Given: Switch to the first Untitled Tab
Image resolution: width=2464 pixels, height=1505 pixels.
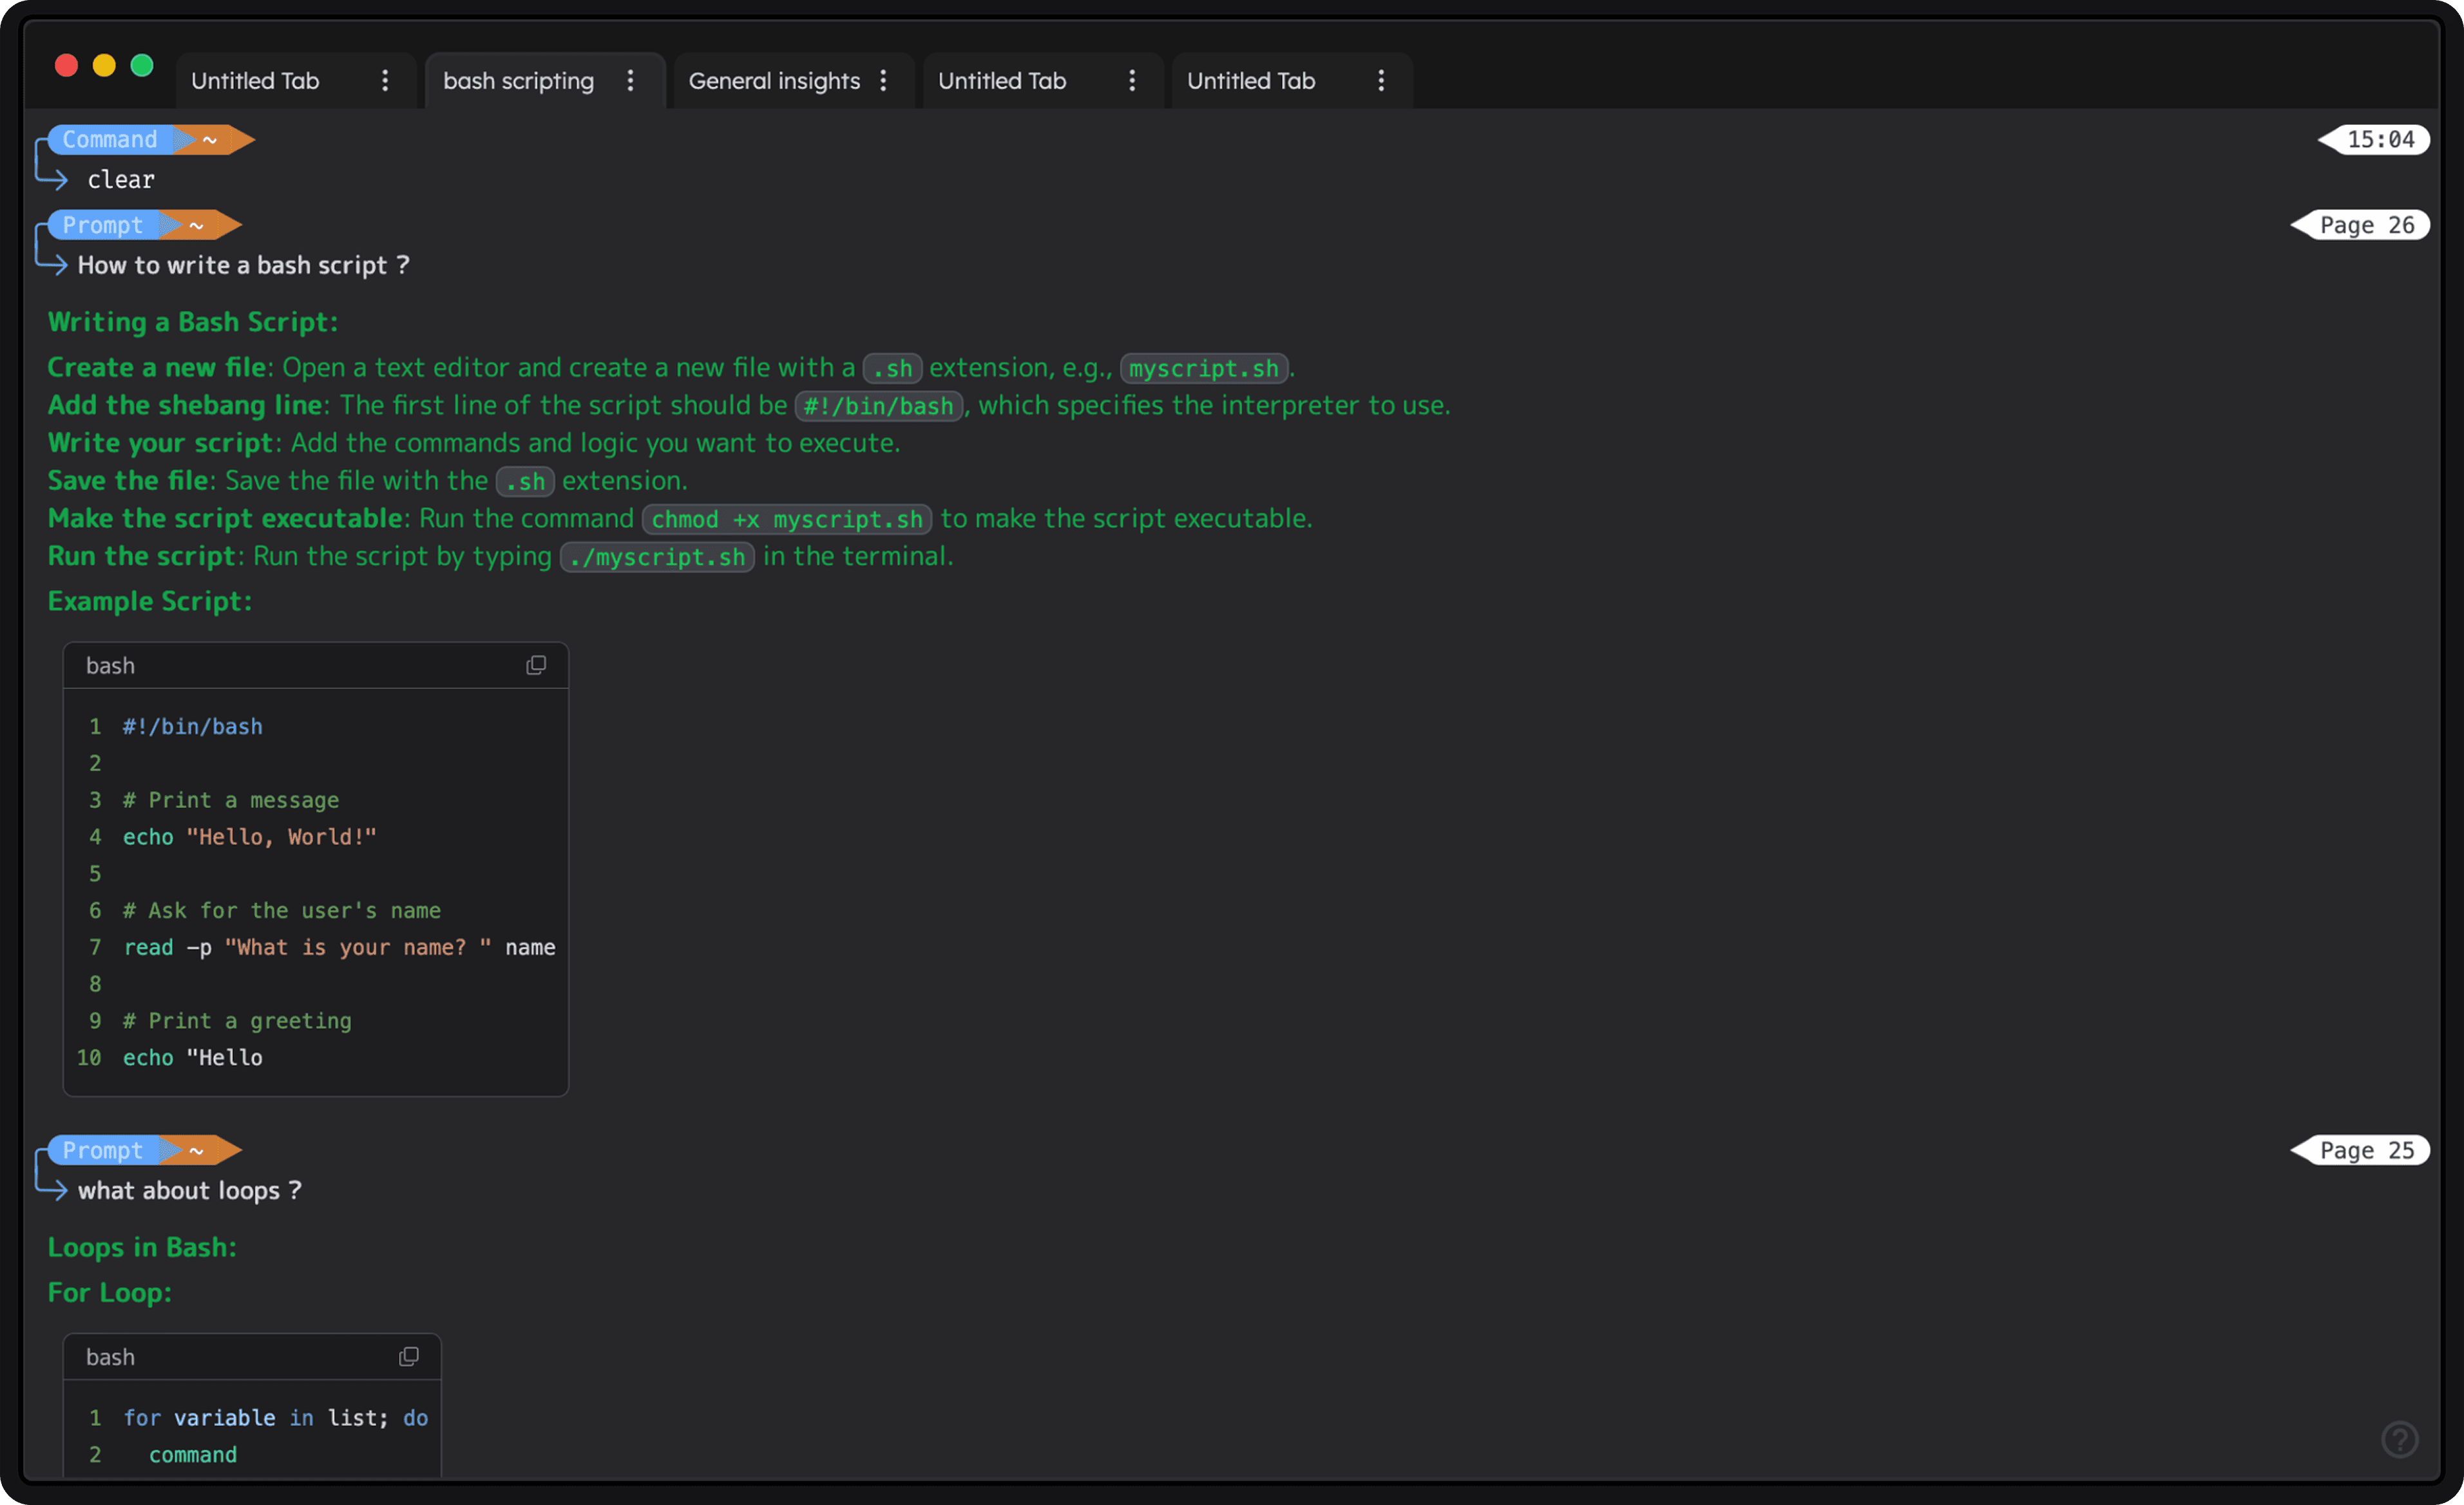Looking at the screenshot, I should coord(255,81).
